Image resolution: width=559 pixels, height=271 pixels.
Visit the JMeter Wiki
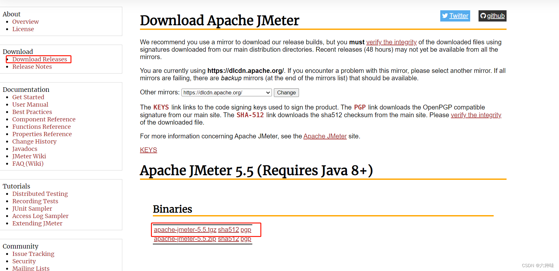(29, 156)
